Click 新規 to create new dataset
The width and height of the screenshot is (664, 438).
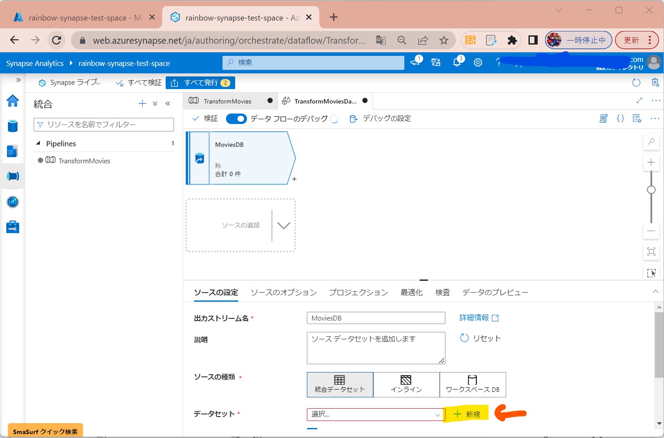click(x=466, y=414)
